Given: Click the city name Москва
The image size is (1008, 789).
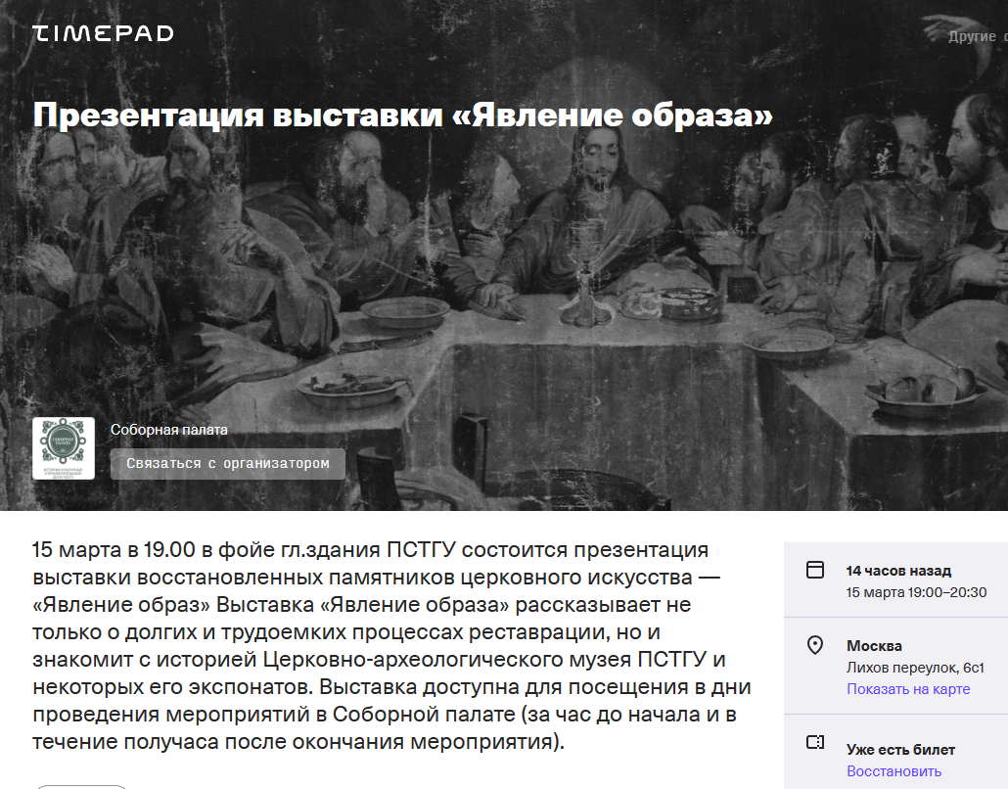Looking at the screenshot, I should (874, 646).
